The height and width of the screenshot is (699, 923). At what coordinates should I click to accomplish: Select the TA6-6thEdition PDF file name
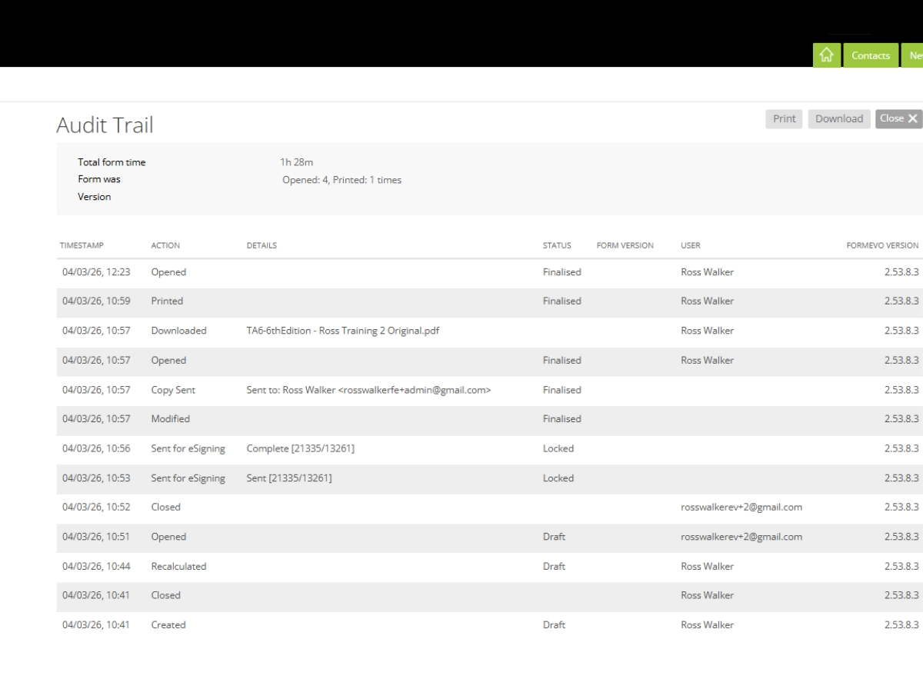(343, 331)
